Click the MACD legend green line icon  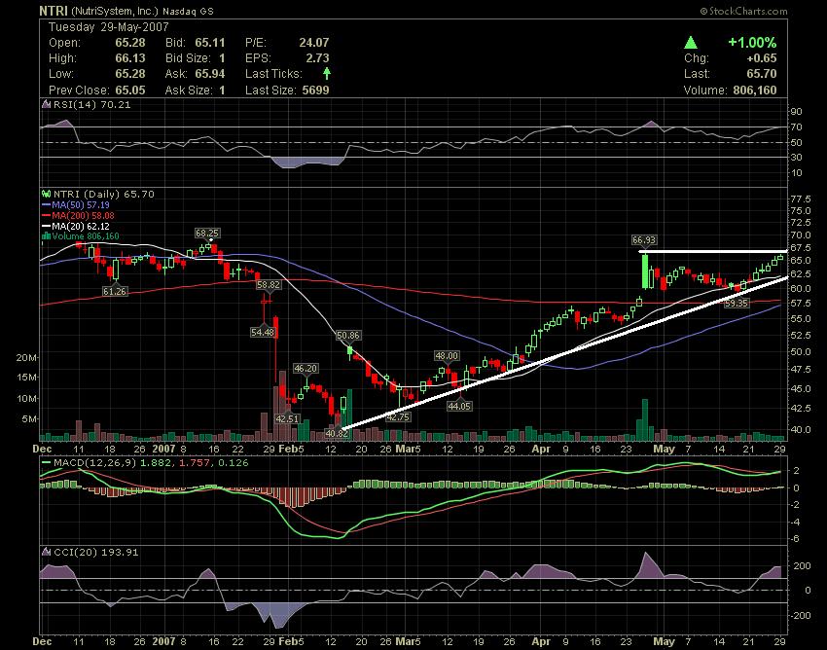tap(47, 463)
